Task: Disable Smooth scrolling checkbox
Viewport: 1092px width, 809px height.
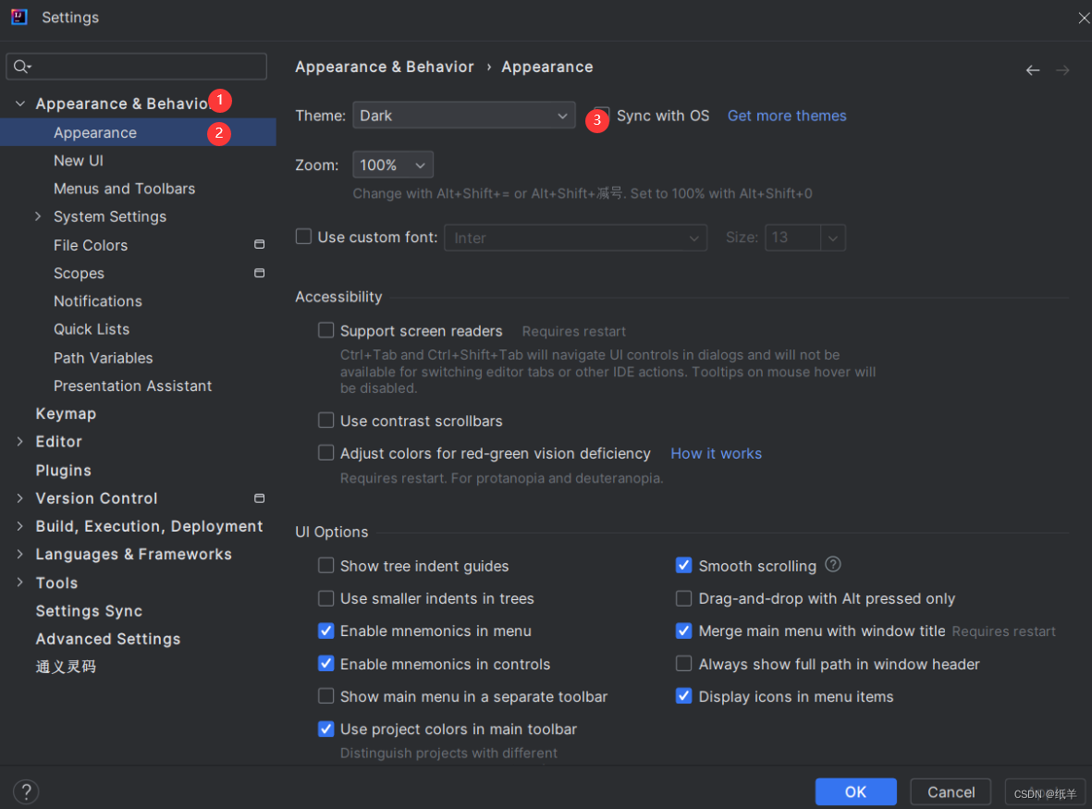Action: coord(684,565)
